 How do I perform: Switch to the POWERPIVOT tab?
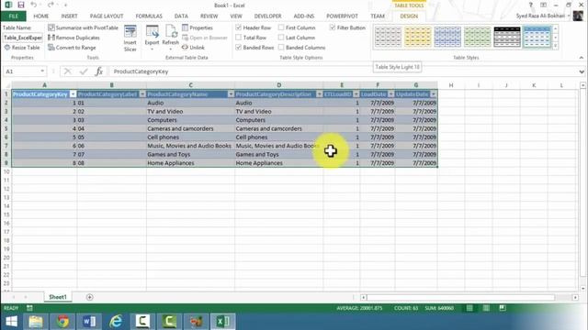point(342,16)
